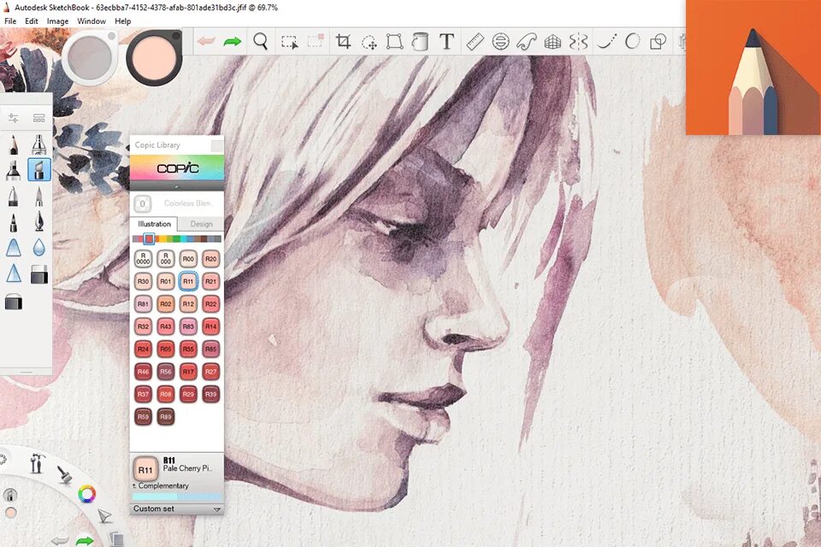821x547 pixels.
Task: Open the brushes tool in the lagoon
Action: pyautogui.click(x=65, y=474)
